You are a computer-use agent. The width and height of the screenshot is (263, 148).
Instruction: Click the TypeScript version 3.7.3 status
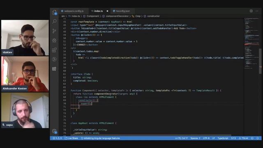click(x=233, y=138)
